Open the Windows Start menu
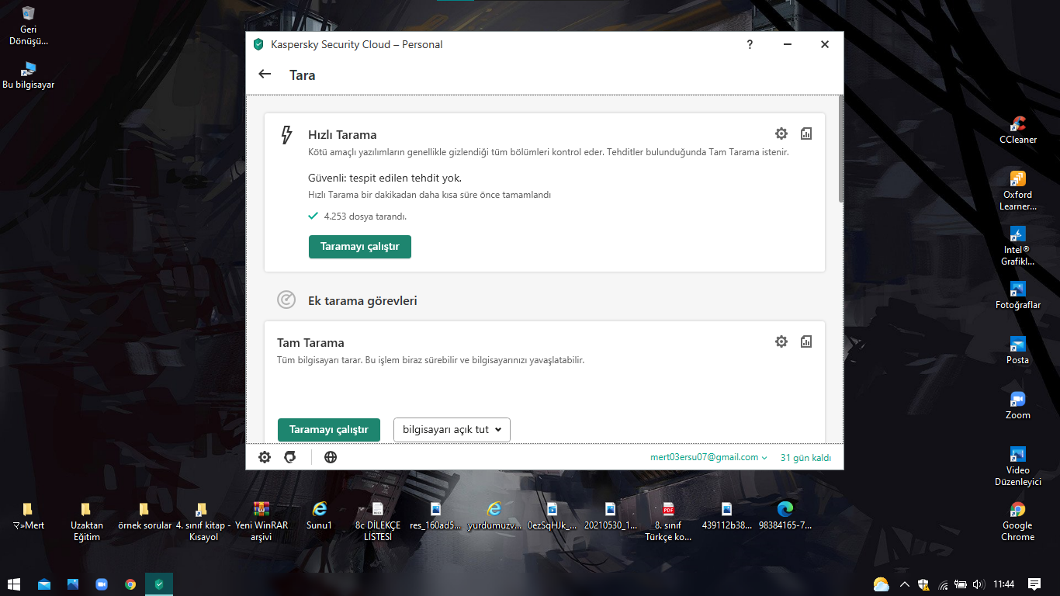 pos(14,584)
